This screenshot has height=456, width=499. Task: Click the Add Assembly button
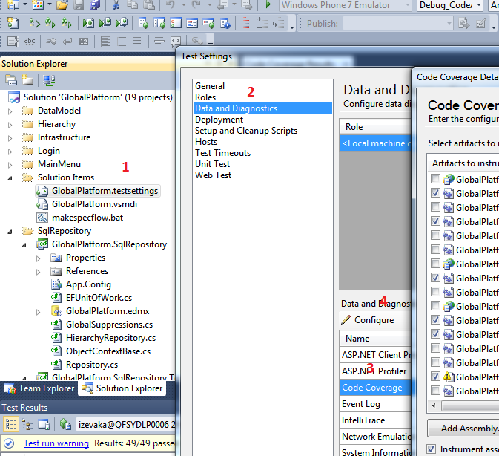pos(463,429)
